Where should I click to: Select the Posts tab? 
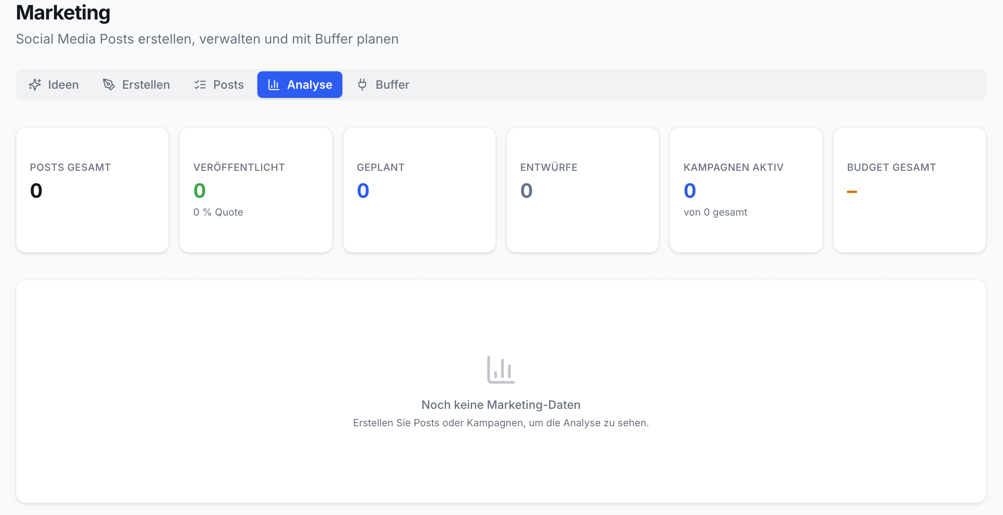pyautogui.click(x=219, y=85)
